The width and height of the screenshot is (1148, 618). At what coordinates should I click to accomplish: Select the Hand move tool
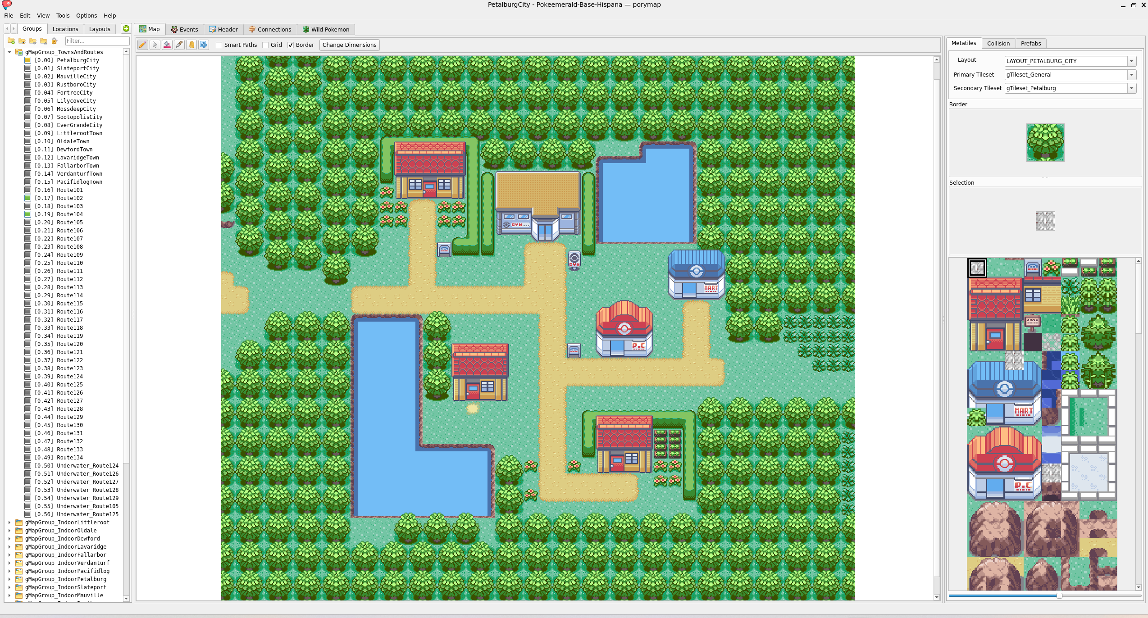click(191, 45)
